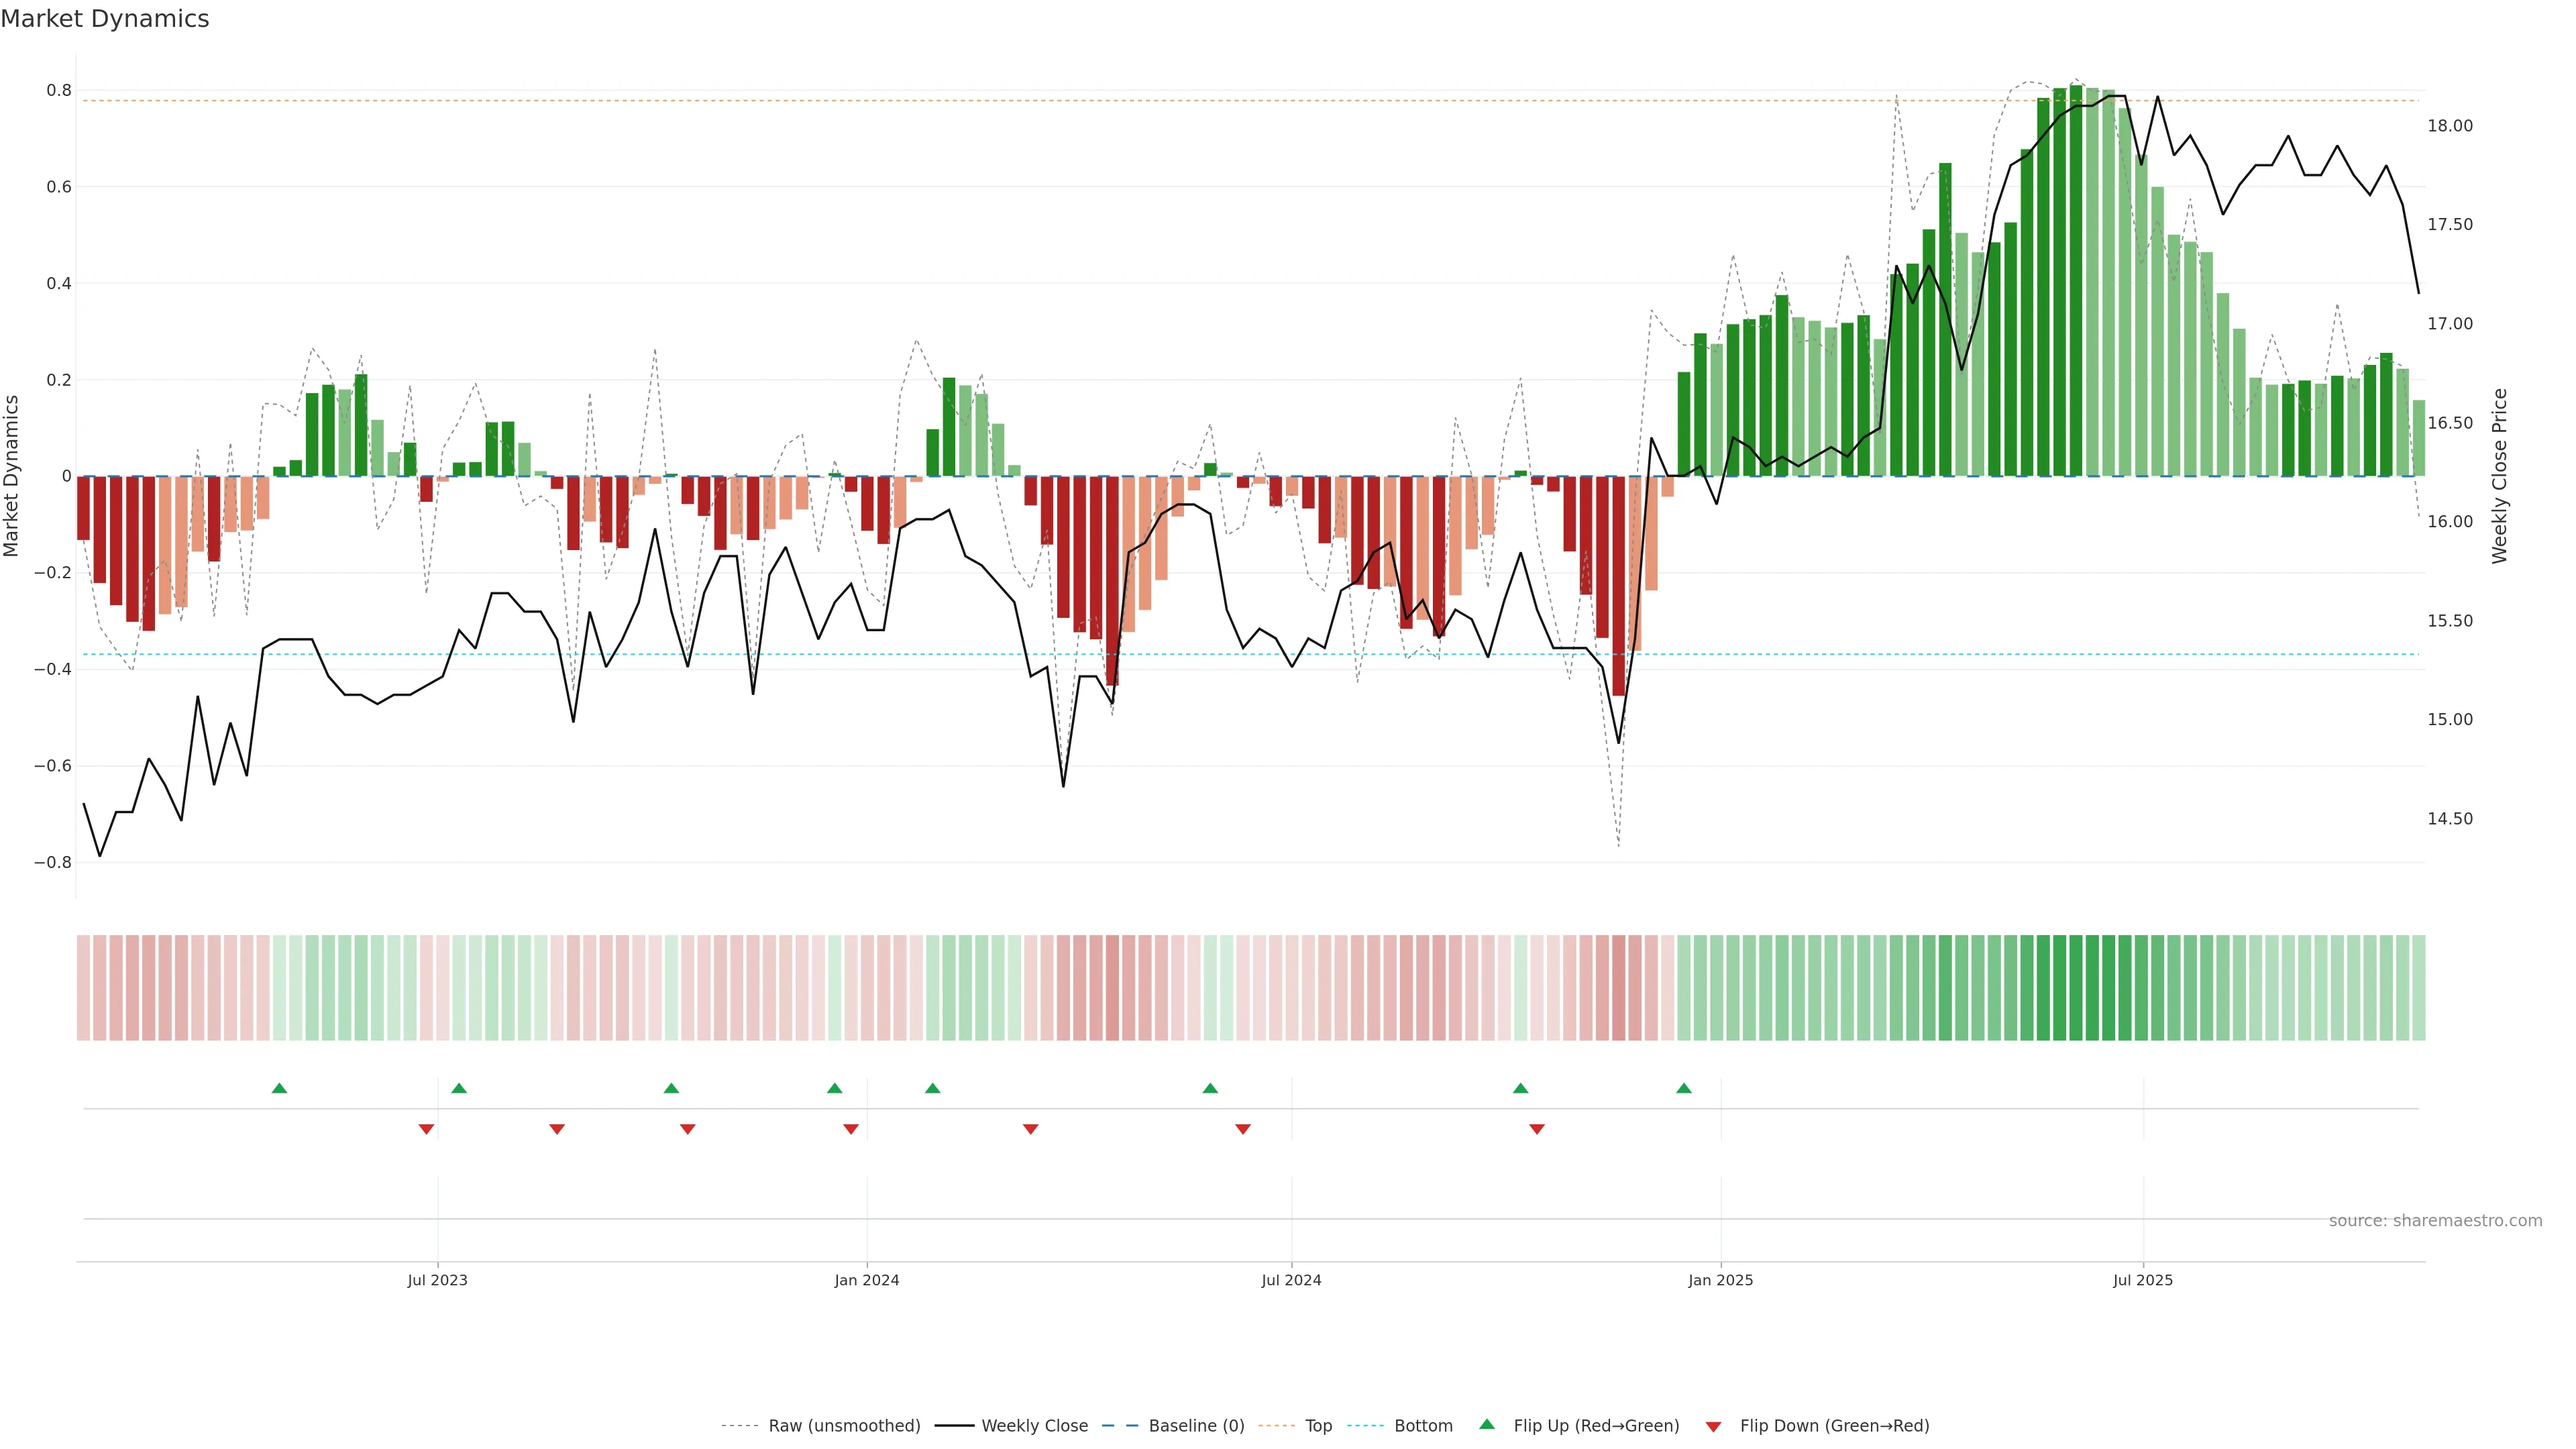
Task: Click the Jul 2025 x-axis label
Action: point(2143,1280)
